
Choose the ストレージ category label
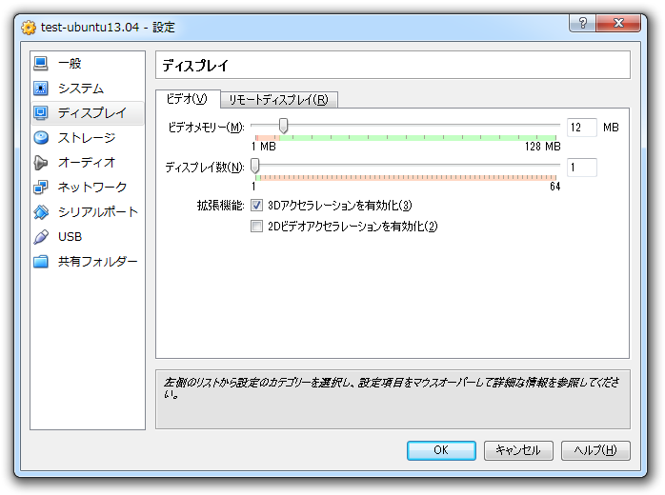click(x=87, y=137)
